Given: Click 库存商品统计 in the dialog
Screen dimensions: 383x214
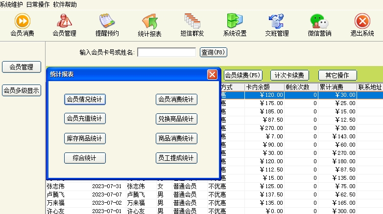Looking at the screenshot, I should click(85, 138).
